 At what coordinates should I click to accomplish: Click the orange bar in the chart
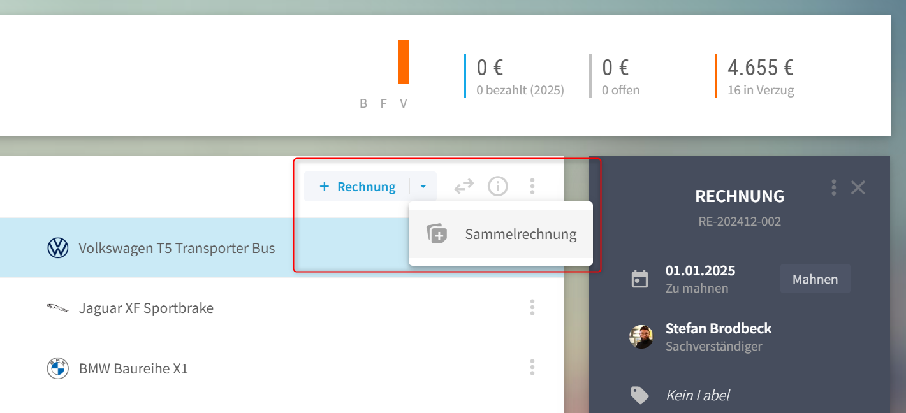[404, 62]
